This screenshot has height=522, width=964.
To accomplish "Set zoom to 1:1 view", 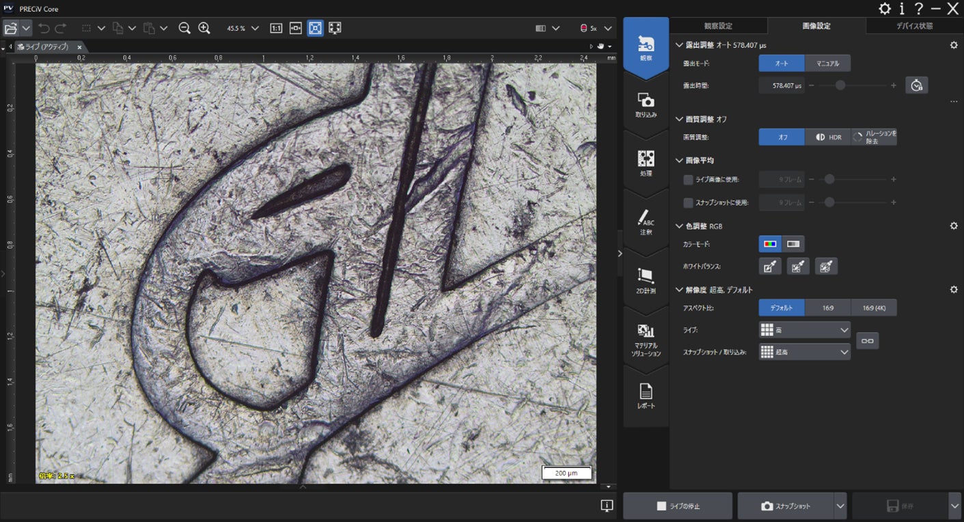I will (276, 28).
